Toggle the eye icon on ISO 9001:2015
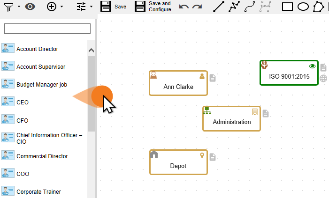Viewport: 329px width, 198px height. [312, 66]
